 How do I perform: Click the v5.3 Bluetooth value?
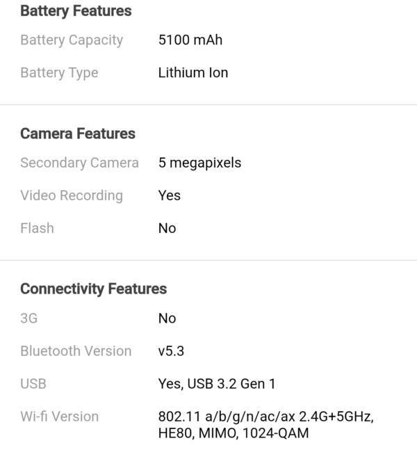[171, 351]
